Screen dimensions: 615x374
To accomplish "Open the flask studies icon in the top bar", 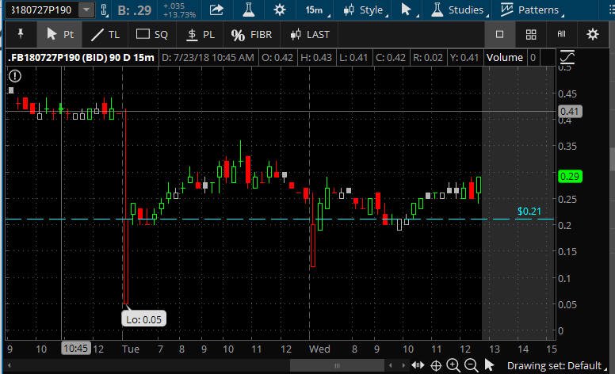I will click(x=248, y=10).
